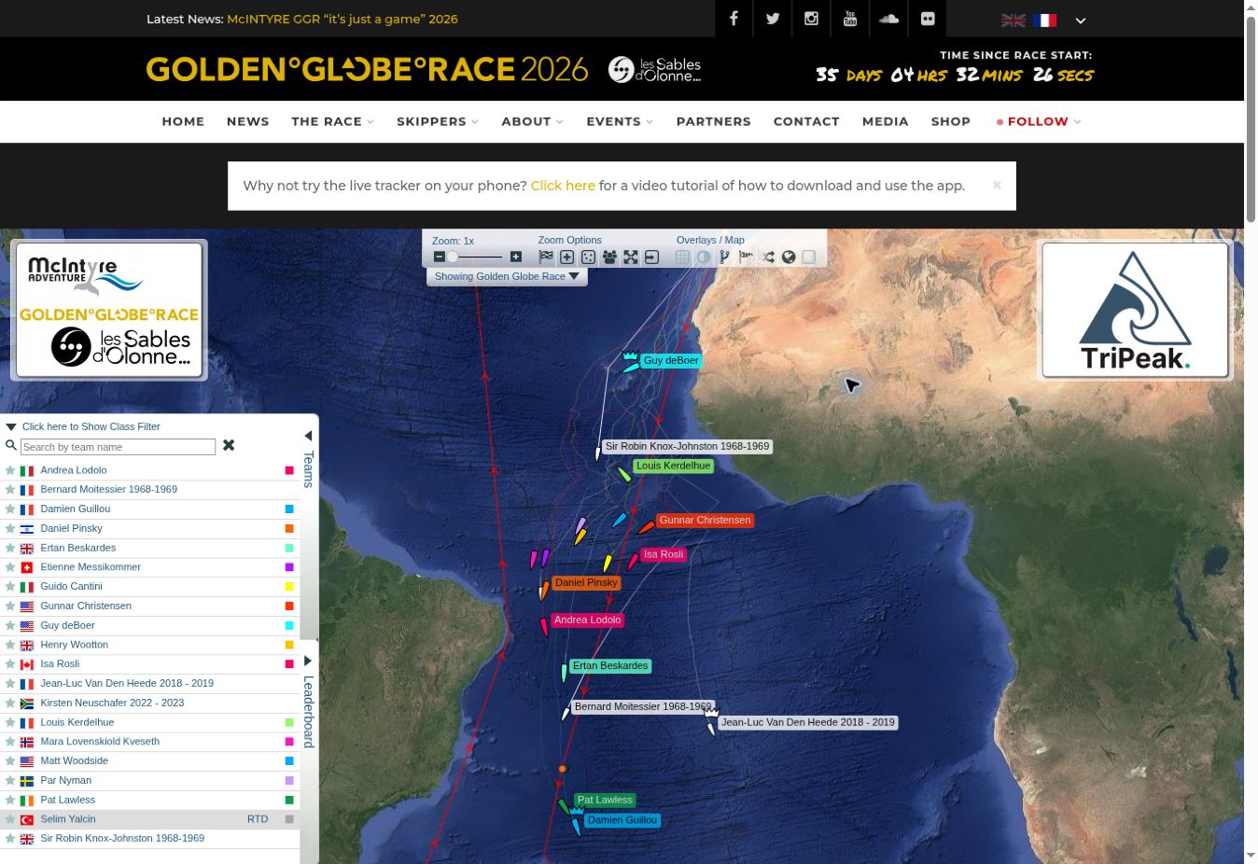Star Guy deBoer as favorite
Viewport: 1258px width, 864px height.
point(10,625)
